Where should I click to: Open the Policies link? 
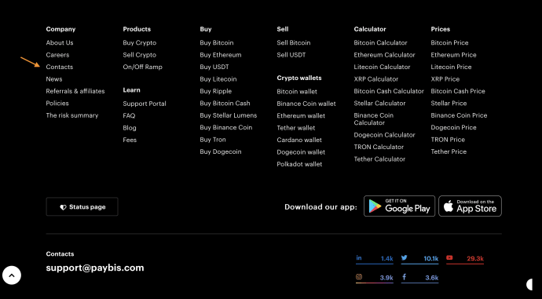coord(57,104)
